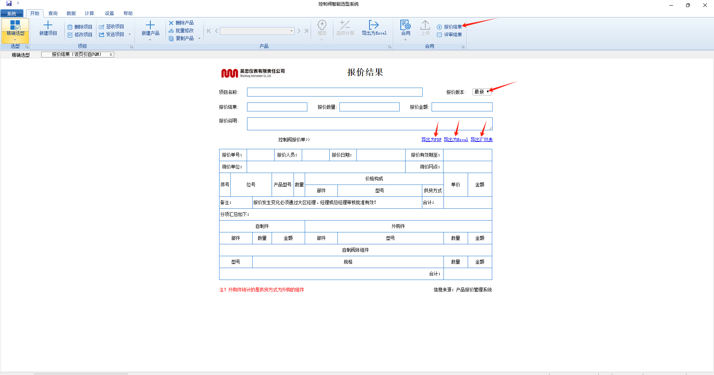
Task: Click the 删除产品 X icon
Action: 171,23
